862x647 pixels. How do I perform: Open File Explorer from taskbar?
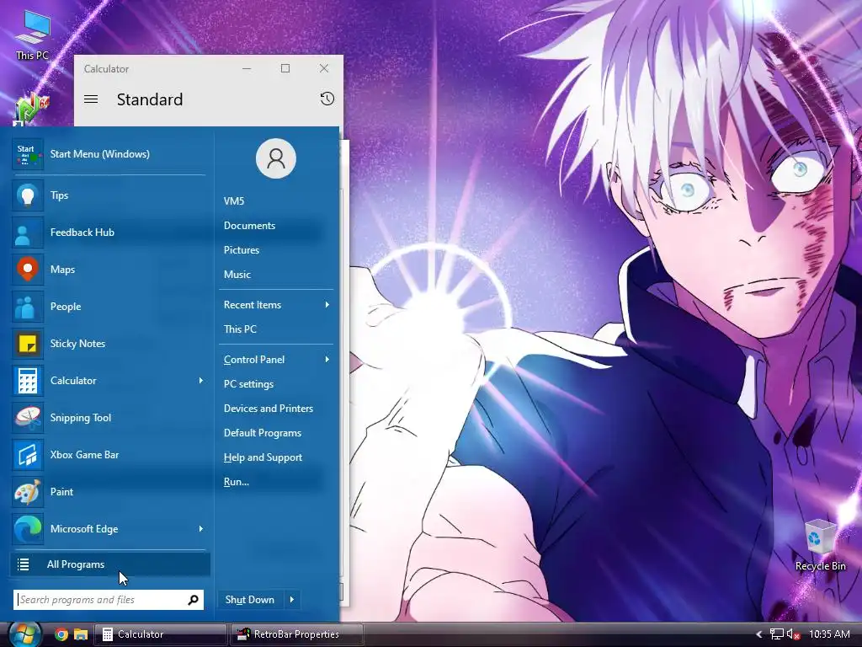[x=81, y=634]
